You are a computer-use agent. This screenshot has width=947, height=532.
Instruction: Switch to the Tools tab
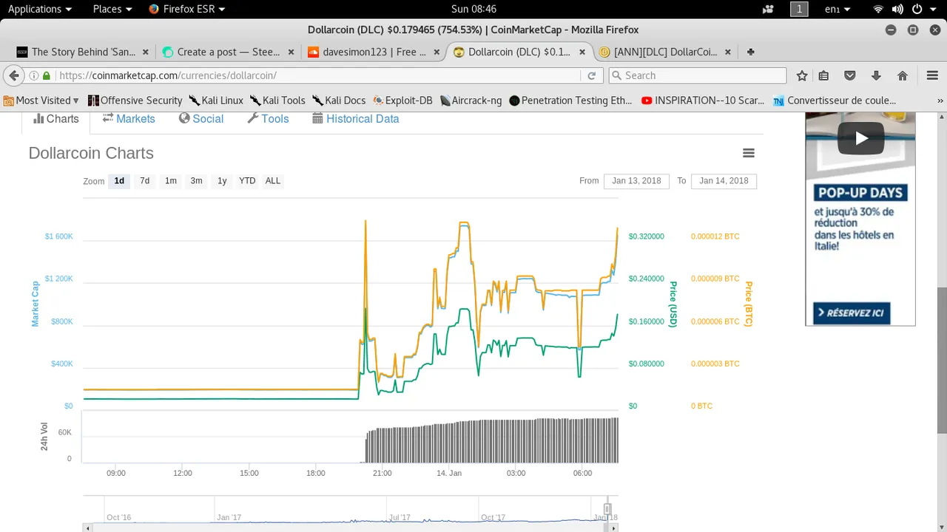[x=268, y=119]
